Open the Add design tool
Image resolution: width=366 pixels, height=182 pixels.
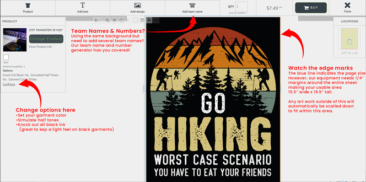pos(138,8)
